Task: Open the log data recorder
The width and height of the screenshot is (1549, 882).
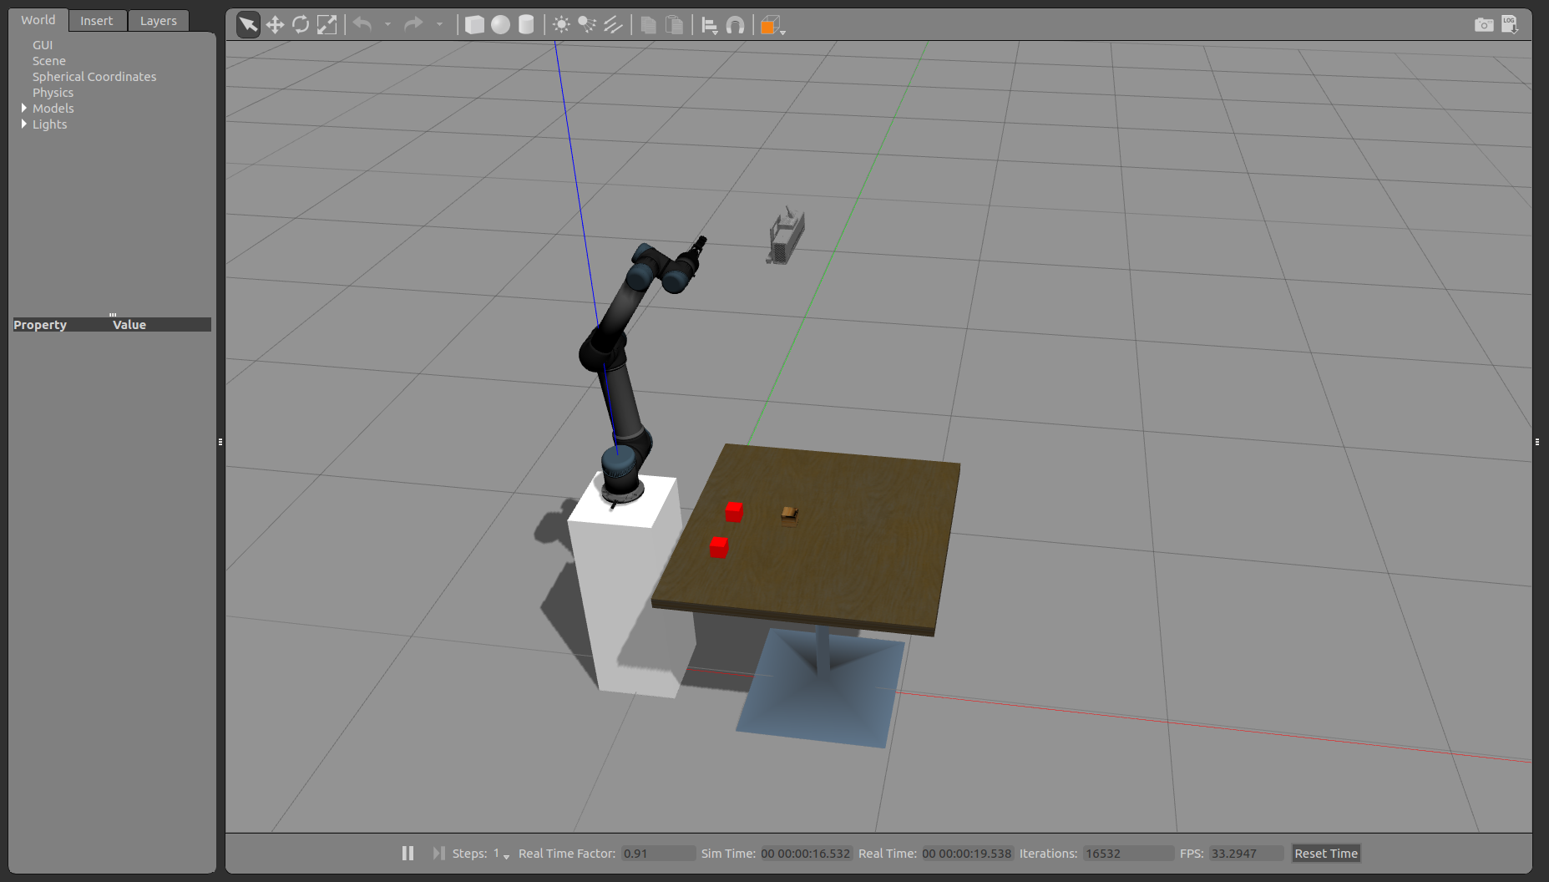Action: [x=1510, y=24]
